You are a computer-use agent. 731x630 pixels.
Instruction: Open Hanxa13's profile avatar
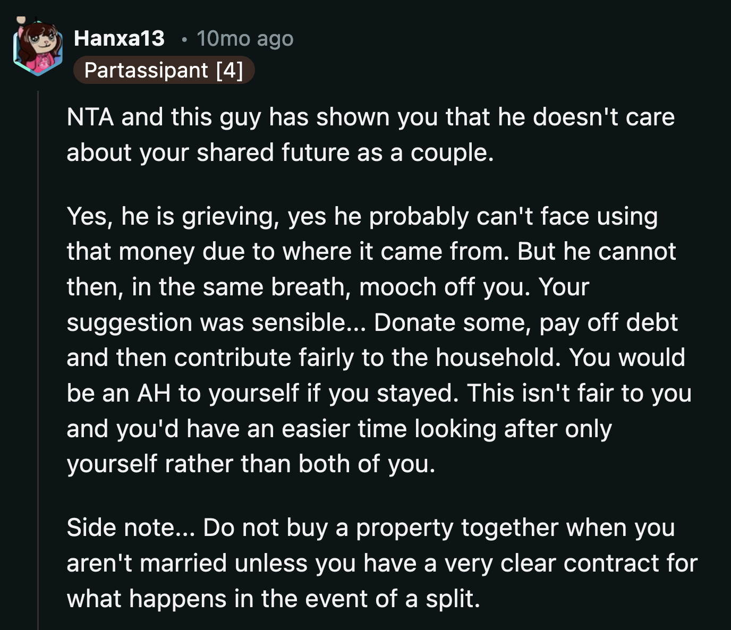pos(37,48)
